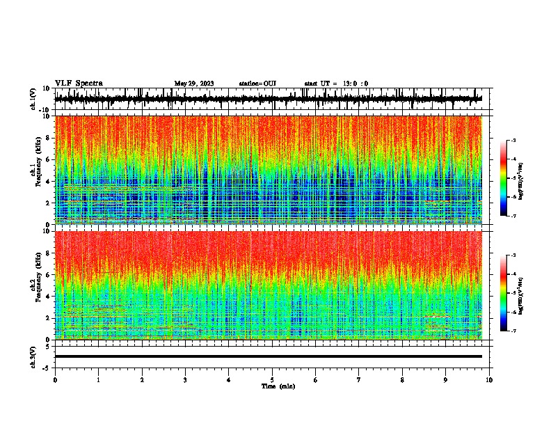This screenshot has height=426, width=551.
Task: Click the time axis tick label "7"
Action: (359, 380)
